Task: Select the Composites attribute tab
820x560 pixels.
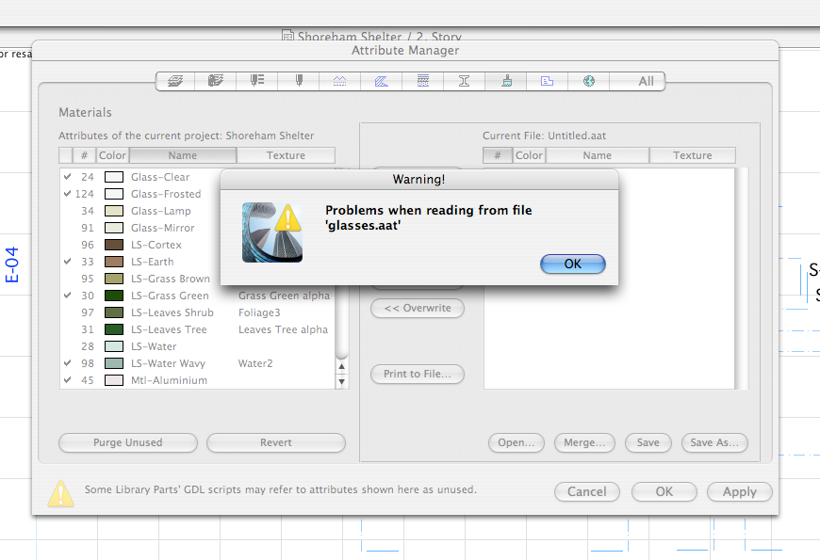Action: pyautogui.click(x=423, y=81)
